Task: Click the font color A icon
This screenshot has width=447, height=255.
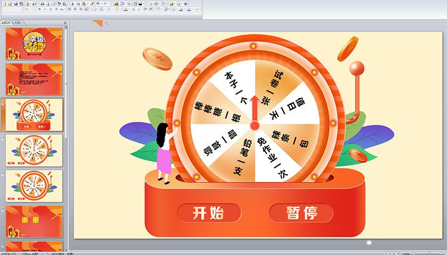Action: [x=126, y=9]
